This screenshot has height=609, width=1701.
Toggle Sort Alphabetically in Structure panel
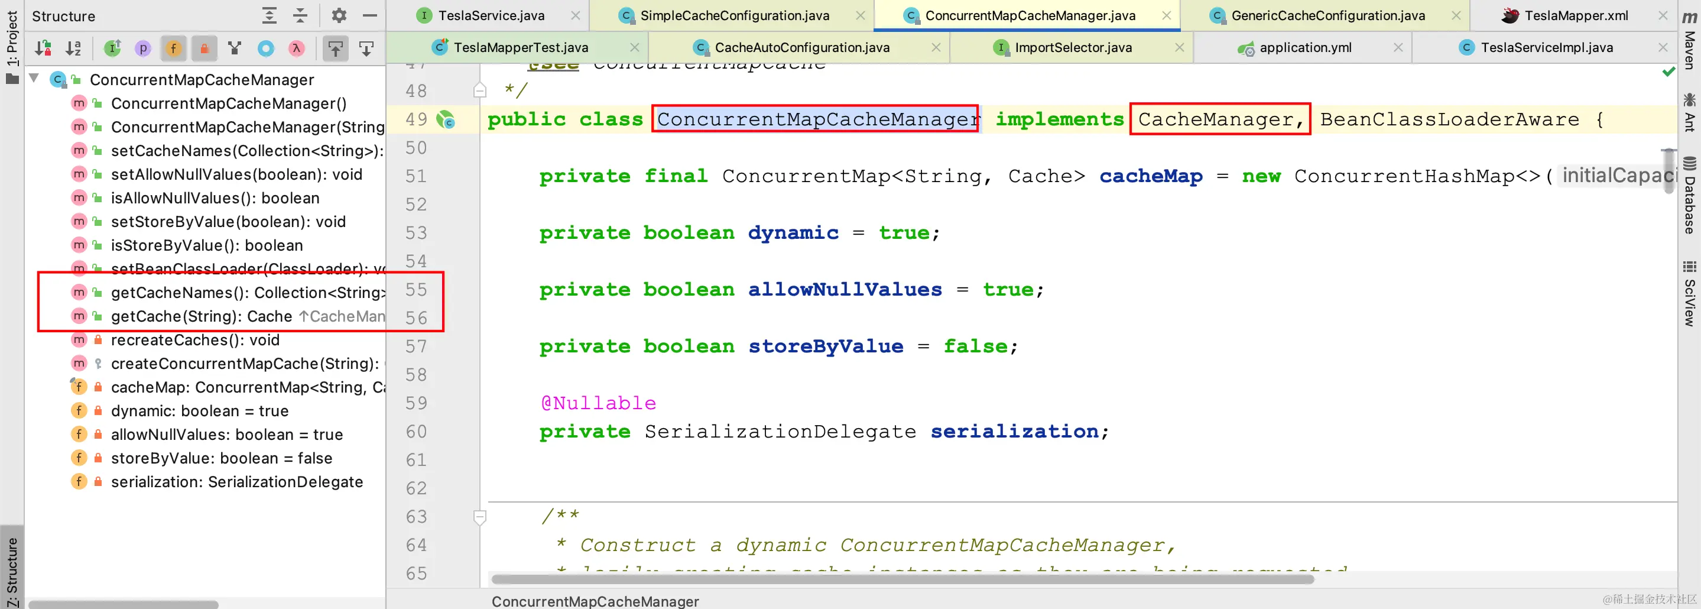click(x=73, y=48)
